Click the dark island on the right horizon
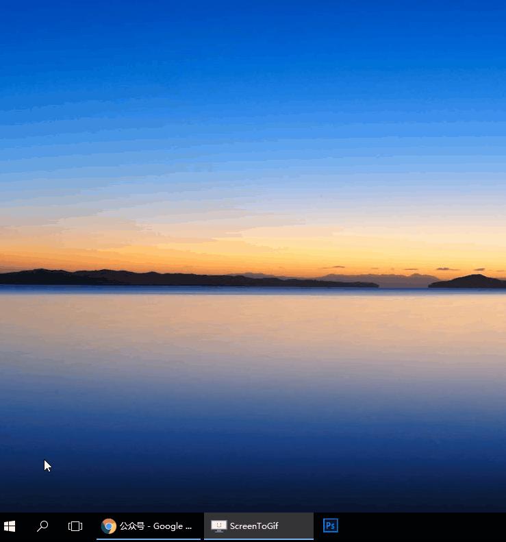The image size is (506, 542). (x=469, y=281)
